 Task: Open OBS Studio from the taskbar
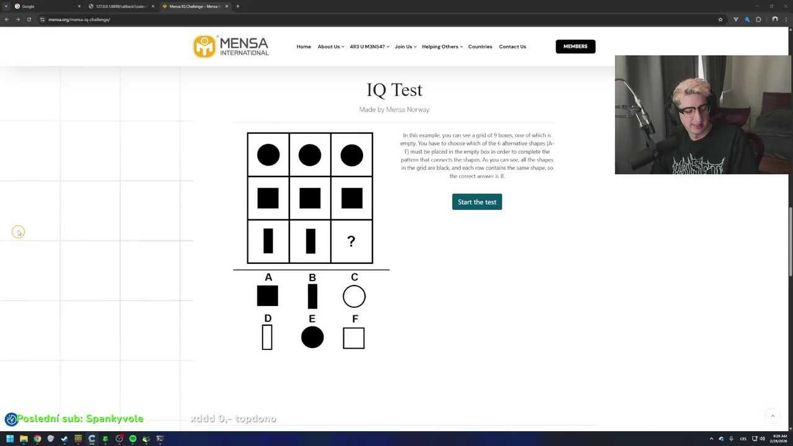(119, 439)
